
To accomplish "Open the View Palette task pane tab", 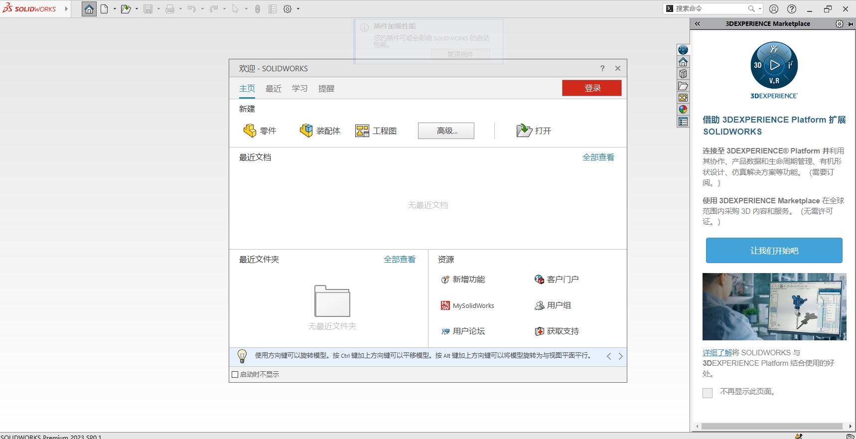I will pos(683,98).
